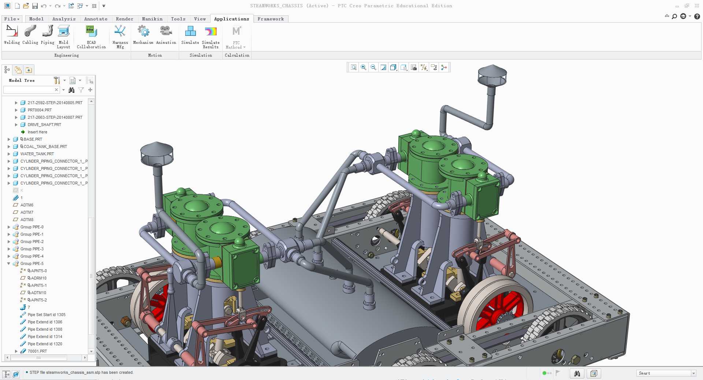Launch the Cabling tool
This screenshot has height=380, width=703.
point(30,35)
